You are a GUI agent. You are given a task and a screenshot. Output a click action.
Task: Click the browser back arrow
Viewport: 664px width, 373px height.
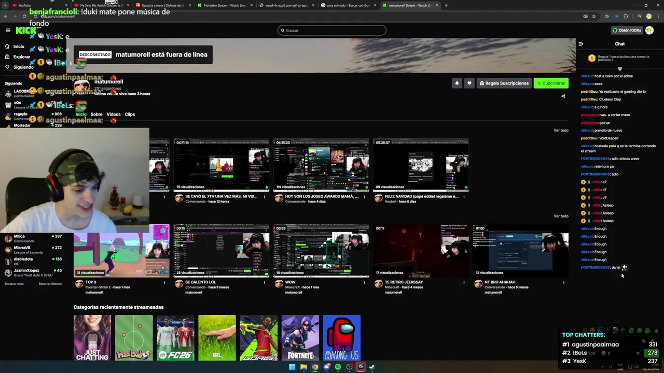click(x=6, y=16)
